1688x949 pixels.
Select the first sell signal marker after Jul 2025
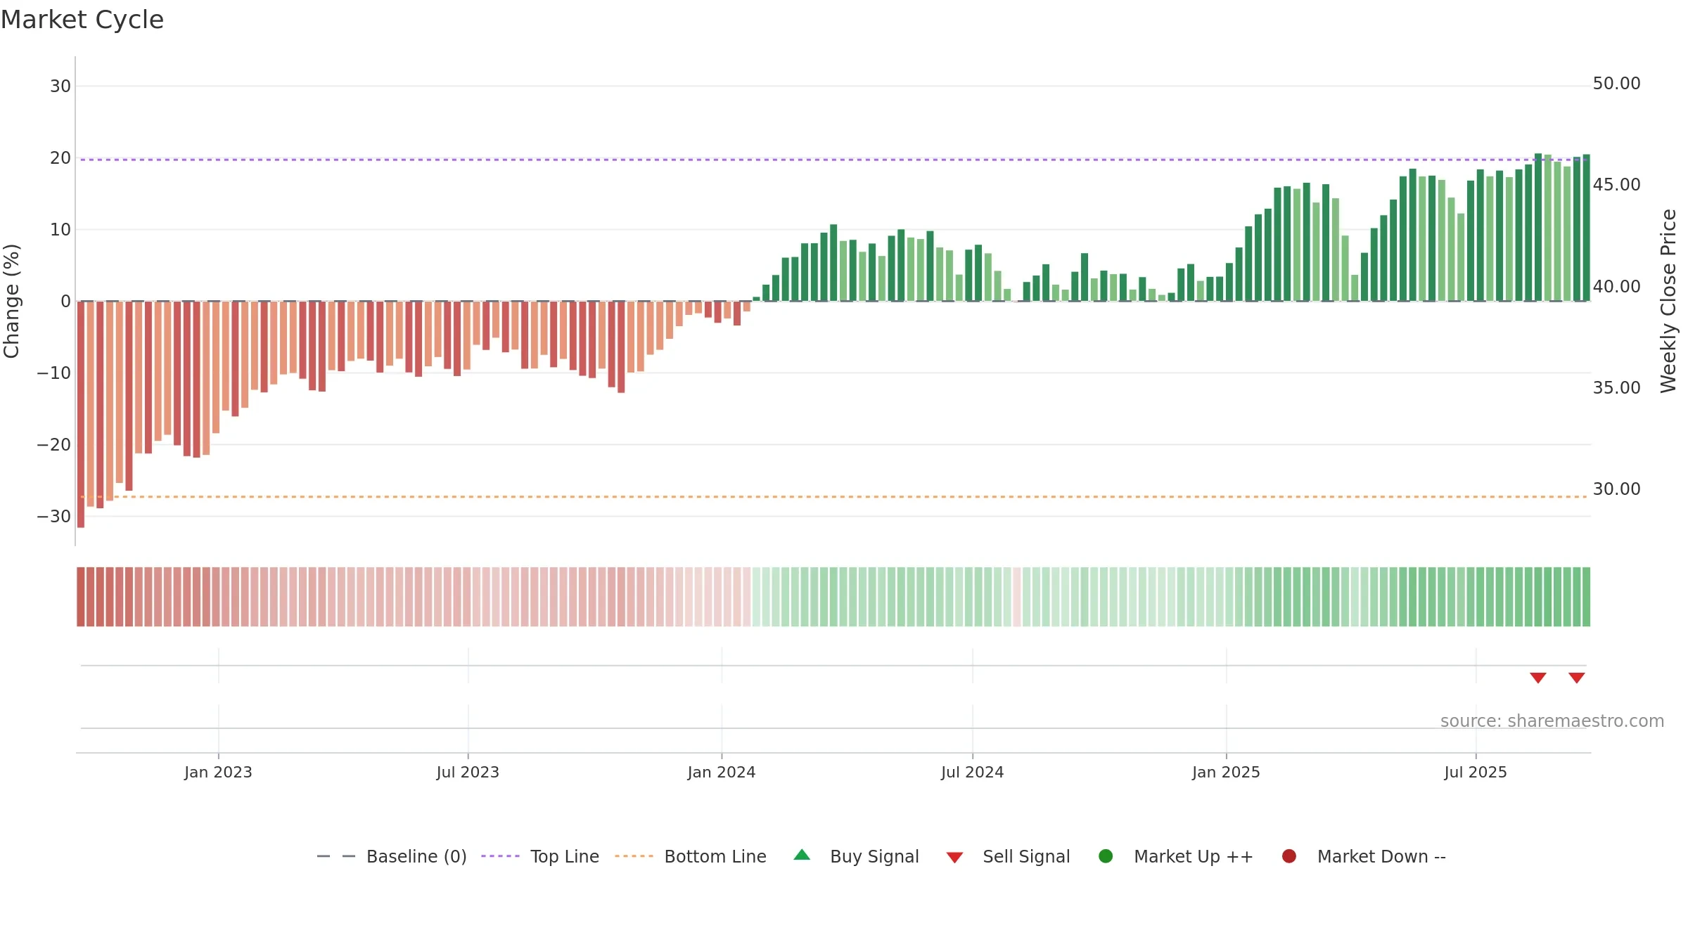[1538, 678]
